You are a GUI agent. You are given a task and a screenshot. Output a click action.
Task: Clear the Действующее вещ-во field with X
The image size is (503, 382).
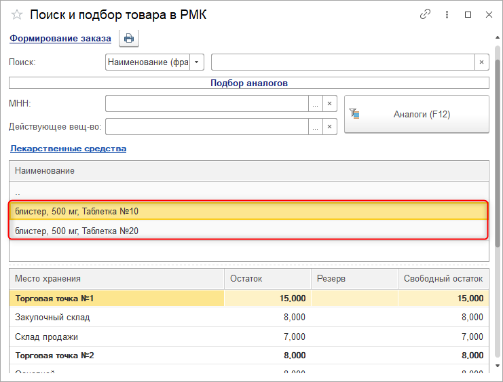329,127
